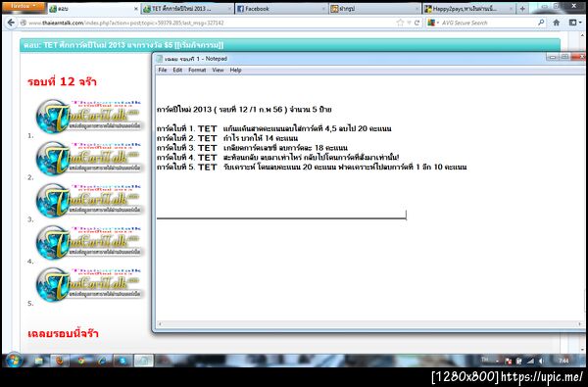Click the Notepad line 'การ์ดใบที่ 5. TET'

click(x=312, y=167)
